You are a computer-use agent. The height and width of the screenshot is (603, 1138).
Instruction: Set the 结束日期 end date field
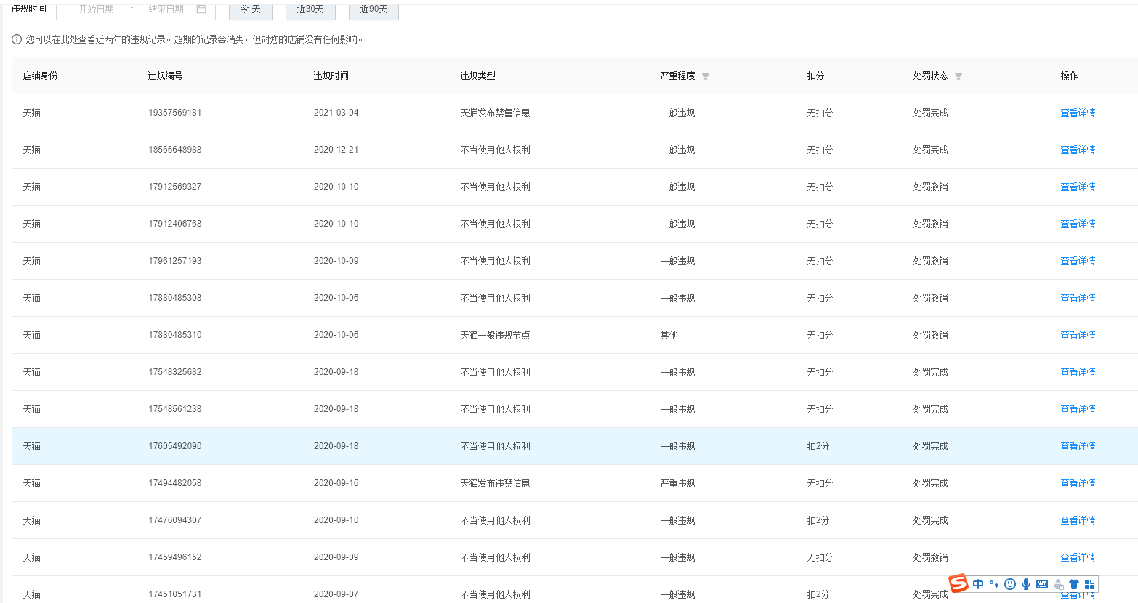166,9
